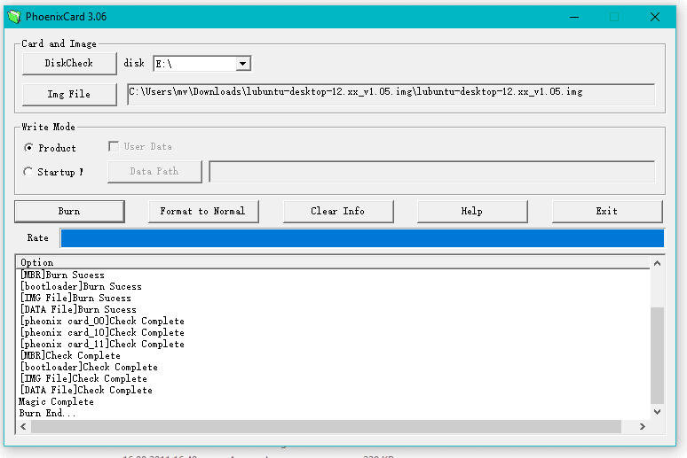Click horizontal scroll left arrow

pyautogui.click(x=23, y=426)
